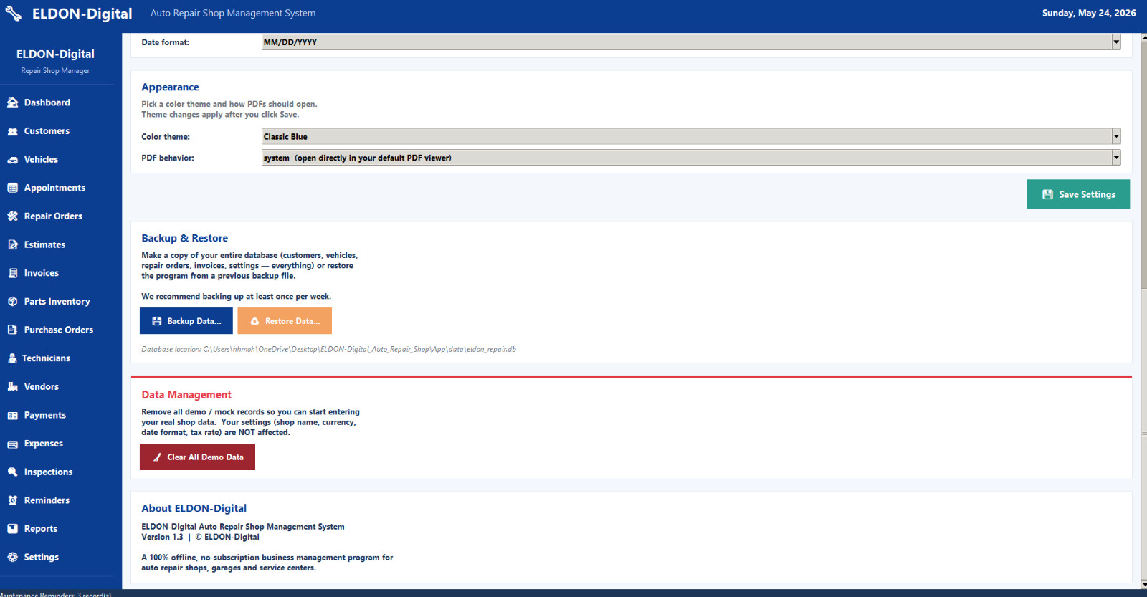Click the Restore Data button

point(285,321)
